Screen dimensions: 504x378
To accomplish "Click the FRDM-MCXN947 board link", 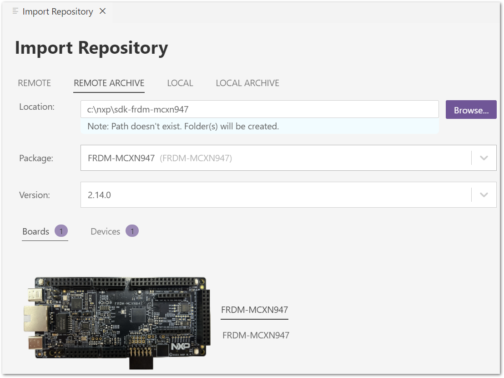I will (x=254, y=309).
